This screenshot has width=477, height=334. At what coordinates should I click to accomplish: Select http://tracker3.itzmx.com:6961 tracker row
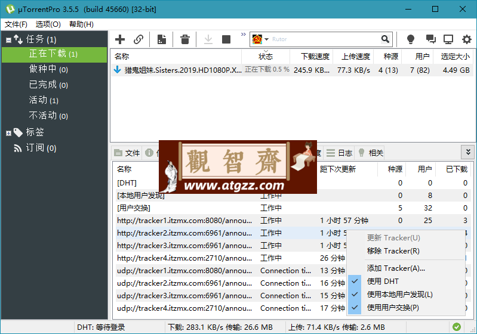pyautogui.click(x=231, y=246)
